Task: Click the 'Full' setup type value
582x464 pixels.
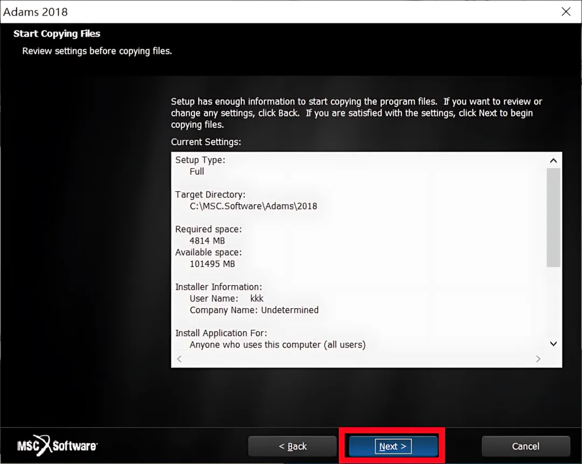Action: [197, 171]
